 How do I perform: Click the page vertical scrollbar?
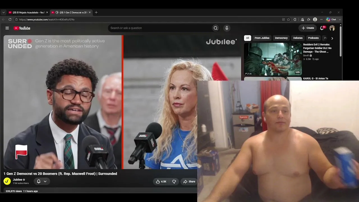(341, 41)
